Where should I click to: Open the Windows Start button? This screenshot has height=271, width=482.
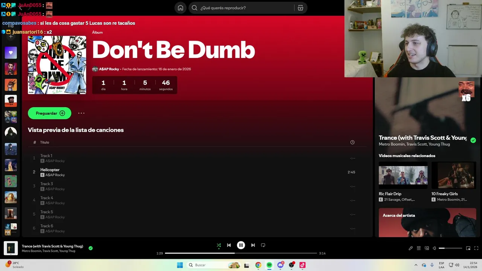click(180, 265)
